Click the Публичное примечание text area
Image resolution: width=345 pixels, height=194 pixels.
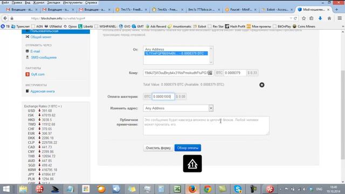pos(206,126)
